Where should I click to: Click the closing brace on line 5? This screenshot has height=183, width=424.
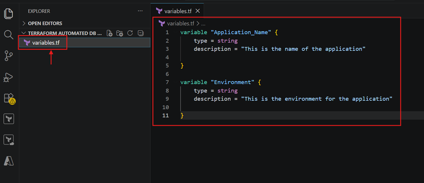pyautogui.click(x=182, y=66)
